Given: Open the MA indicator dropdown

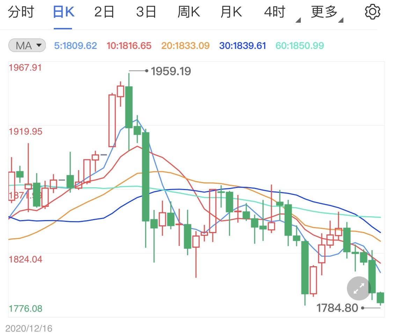Looking at the screenshot, I should tap(27, 45).
